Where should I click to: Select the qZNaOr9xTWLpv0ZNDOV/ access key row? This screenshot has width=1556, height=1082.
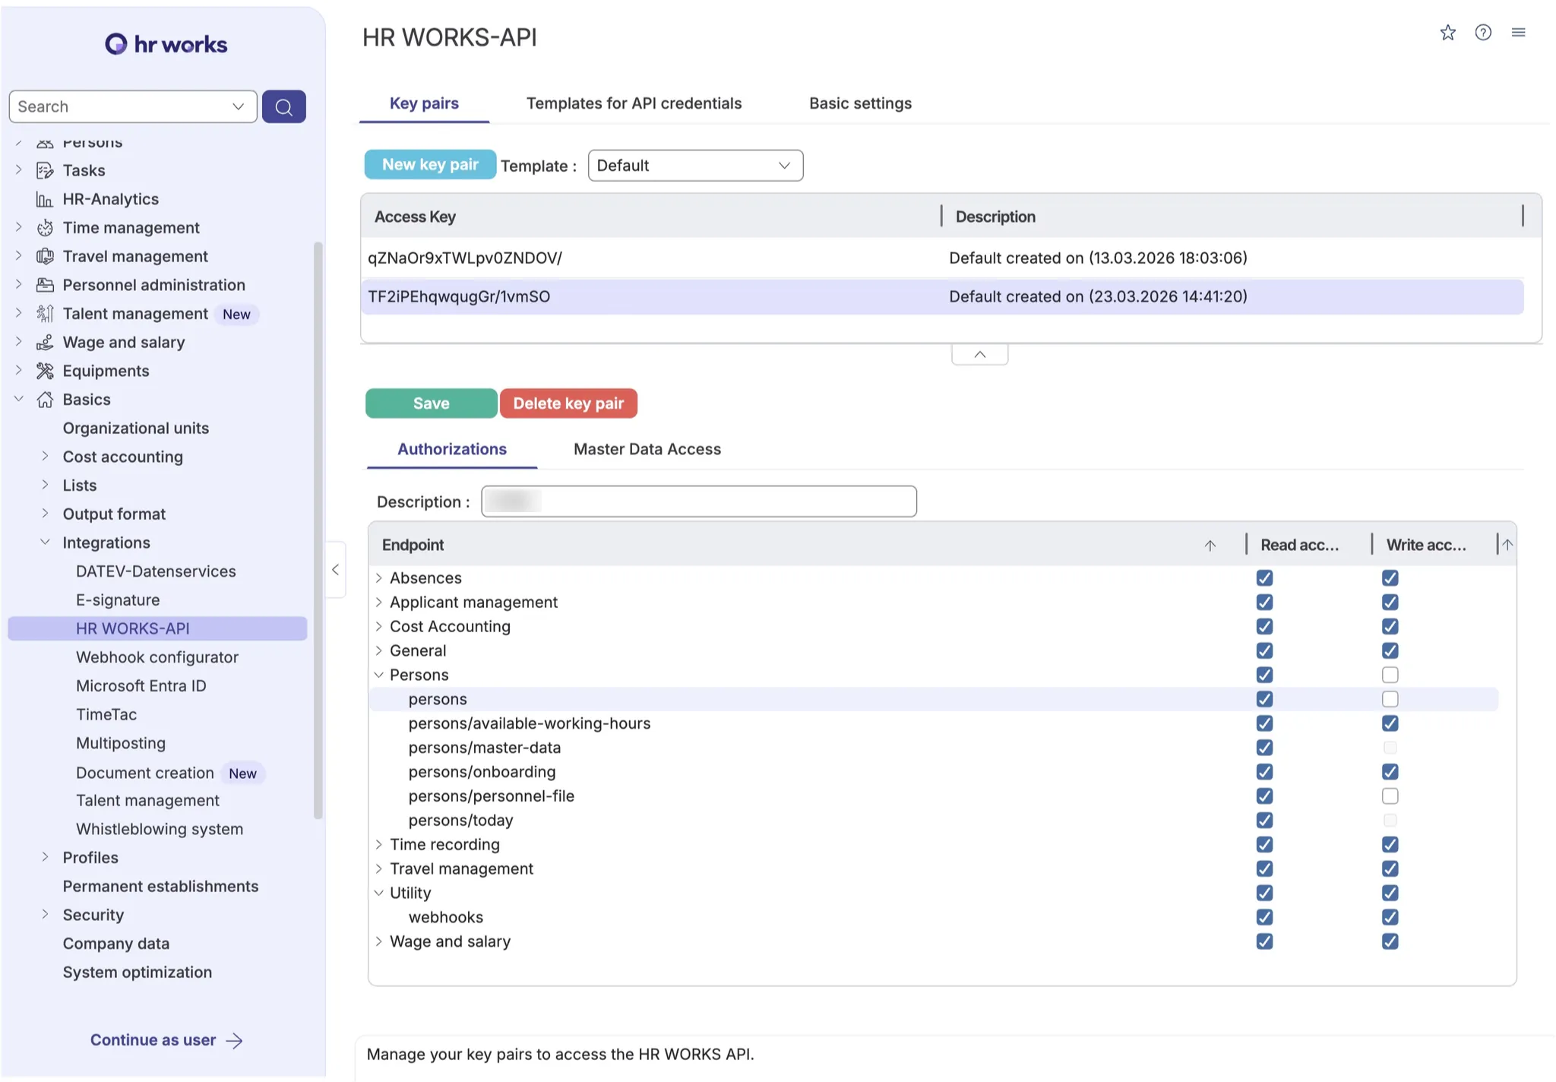coord(942,258)
